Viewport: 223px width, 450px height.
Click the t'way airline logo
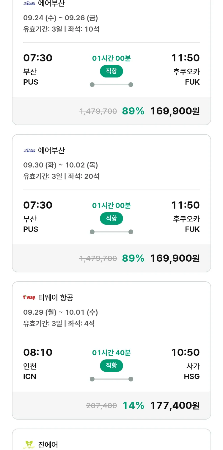tap(29, 297)
